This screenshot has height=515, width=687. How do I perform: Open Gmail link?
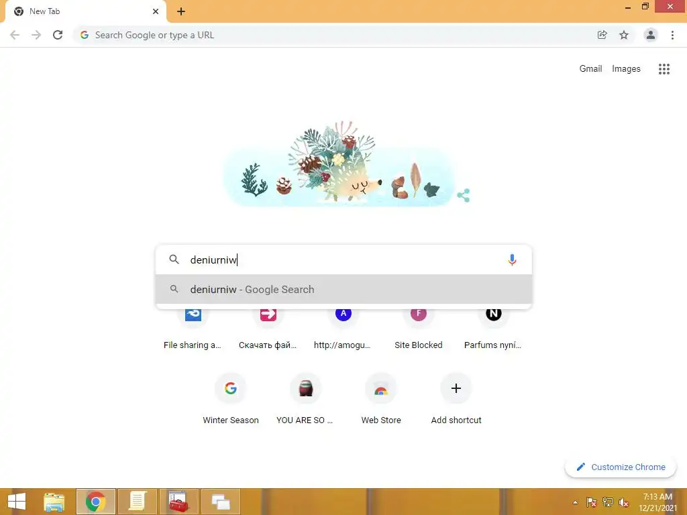[590, 69]
